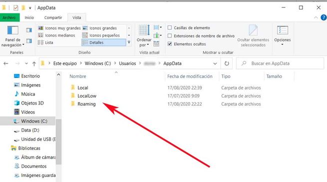This screenshot has width=327, height=182.
Task: Open the LocalLow folder
Action: point(87,96)
